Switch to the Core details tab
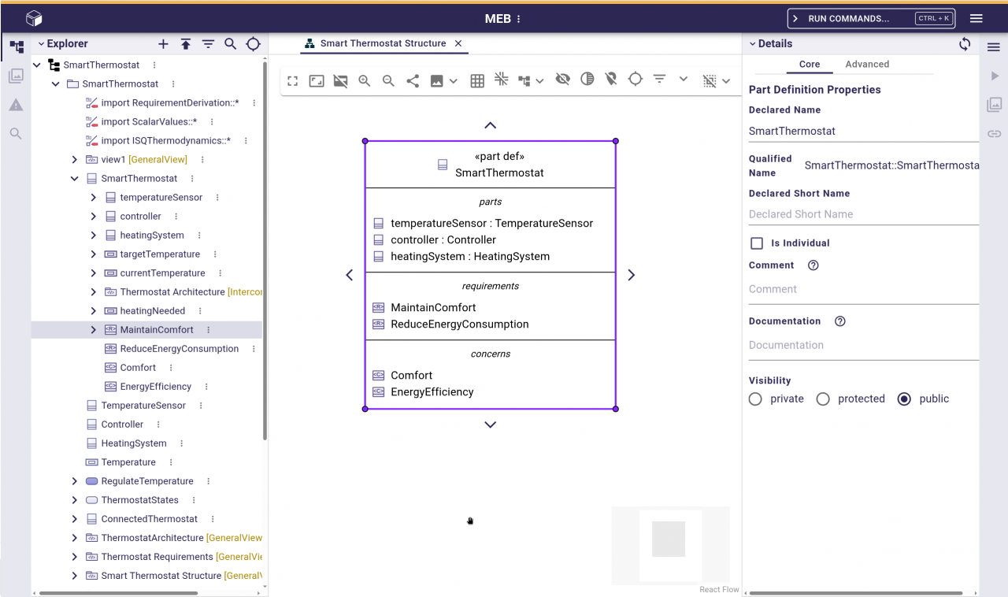This screenshot has height=597, width=1008. click(x=810, y=65)
